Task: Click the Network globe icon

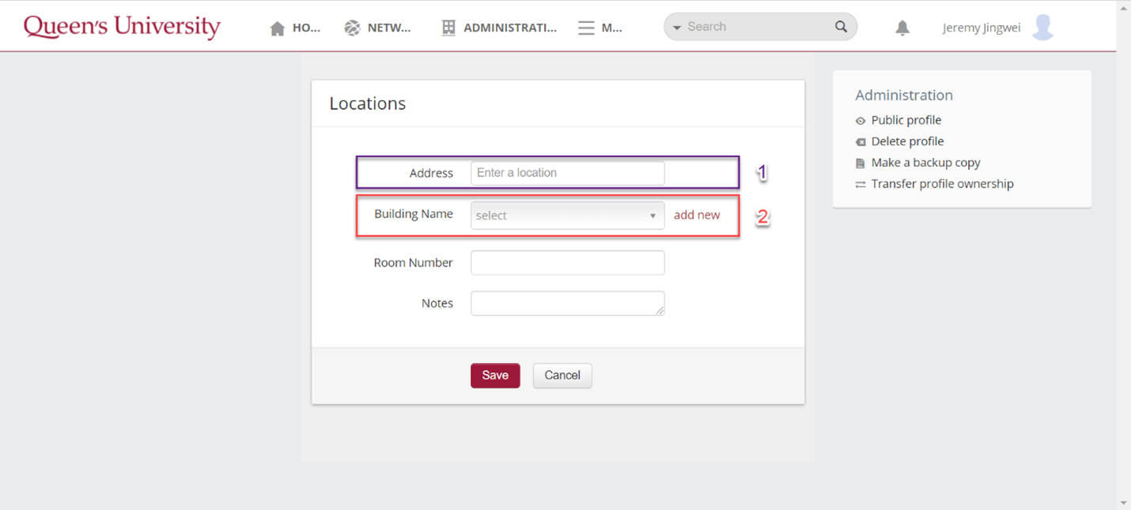Action: pyautogui.click(x=352, y=28)
